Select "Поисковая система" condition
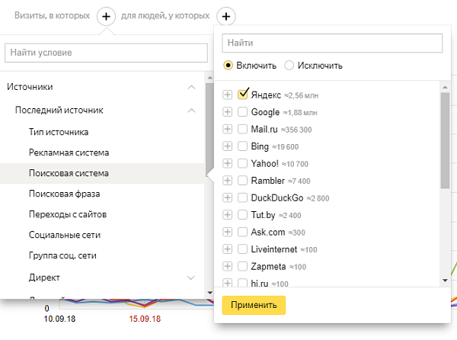The image size is (457, 340). [x=102, y=173]
